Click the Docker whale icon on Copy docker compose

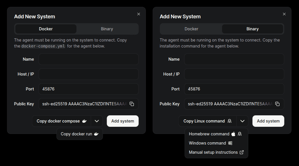[85, 121]
